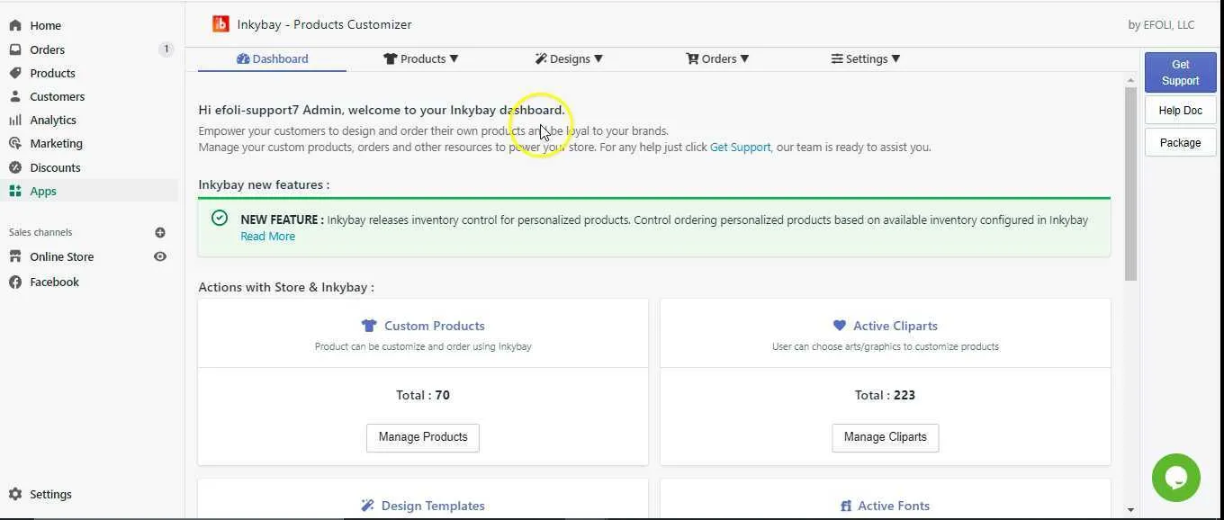The image size is (1224, 520).
Task: Click the Home house icon in sidebar
Action: [x=15, y=25]
